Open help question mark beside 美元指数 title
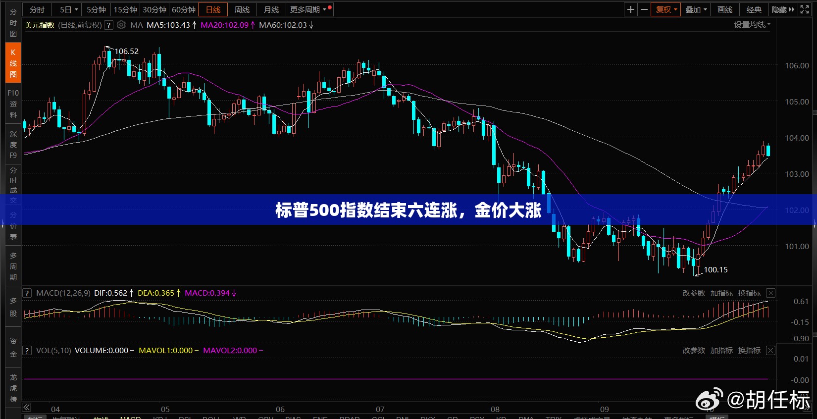 pos(108,25)
